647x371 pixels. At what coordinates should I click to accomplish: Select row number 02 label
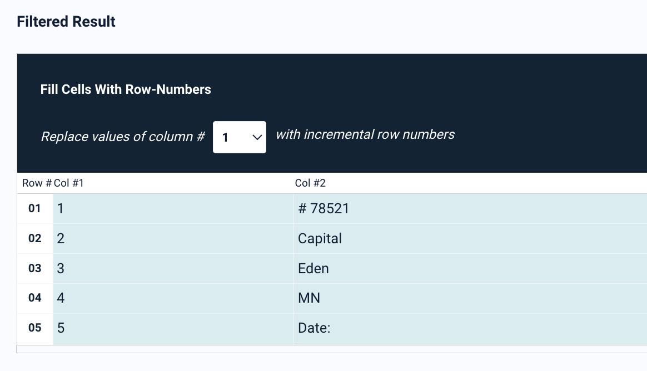coord(34,239)
